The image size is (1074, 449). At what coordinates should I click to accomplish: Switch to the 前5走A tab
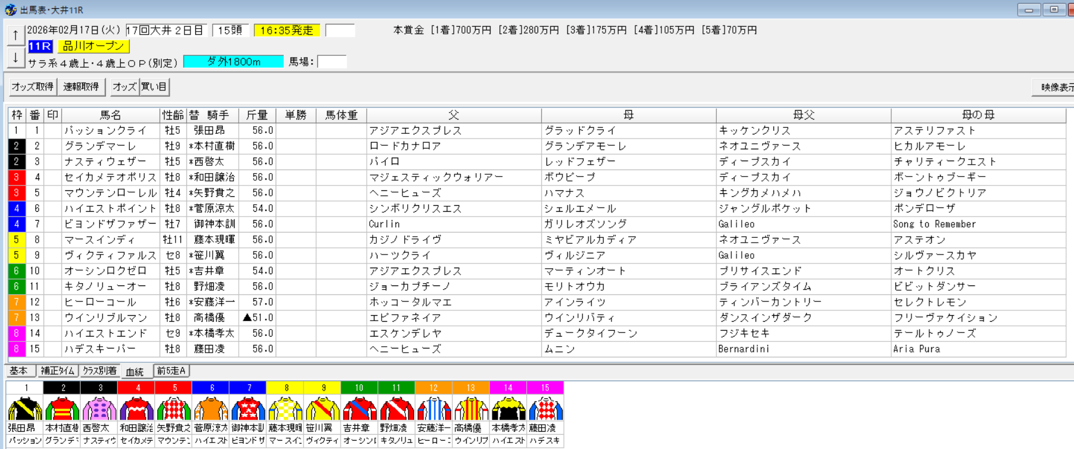coord(171,371)
